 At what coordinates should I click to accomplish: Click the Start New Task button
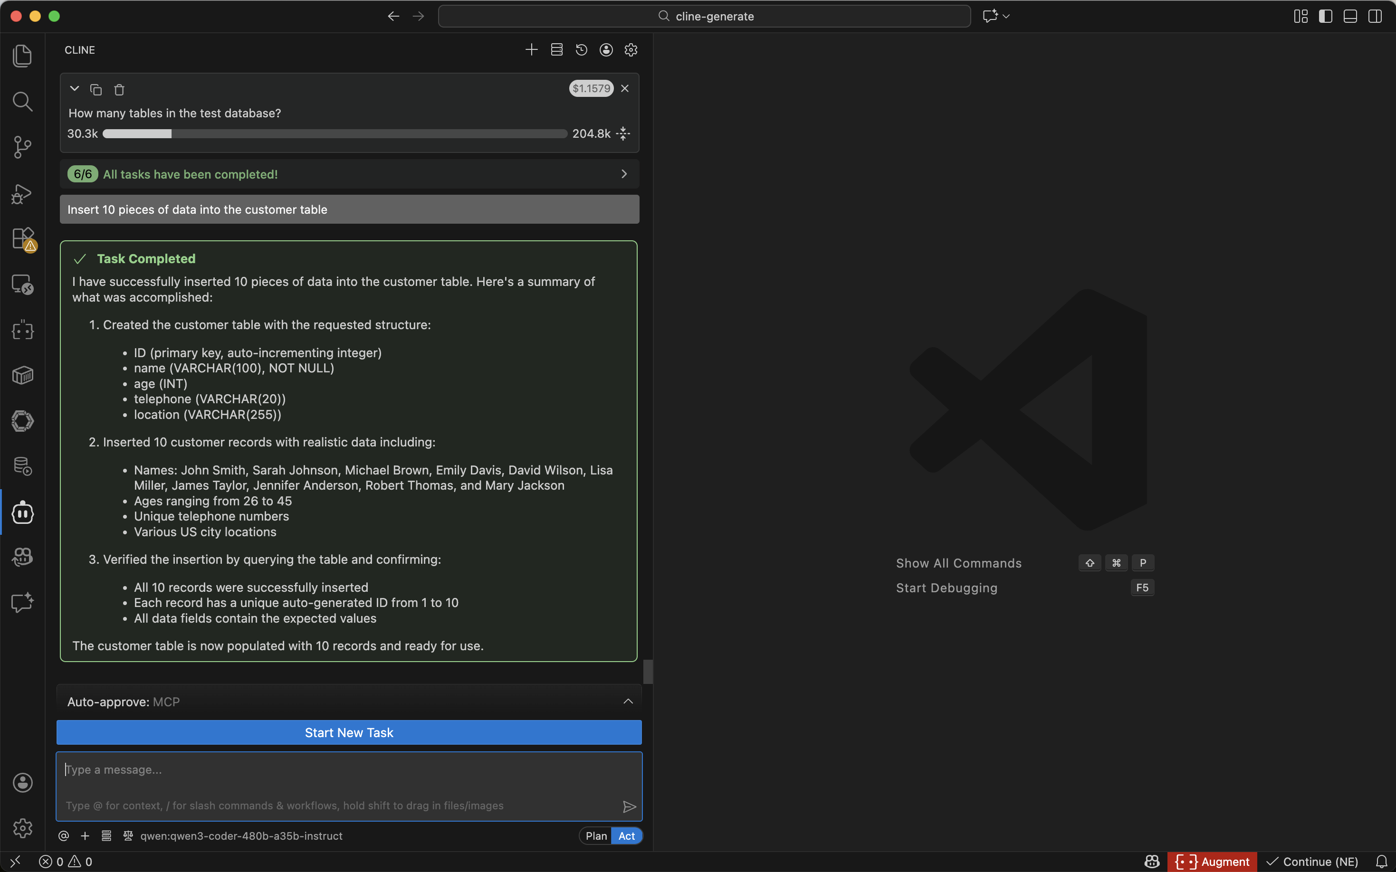(348, 732)
